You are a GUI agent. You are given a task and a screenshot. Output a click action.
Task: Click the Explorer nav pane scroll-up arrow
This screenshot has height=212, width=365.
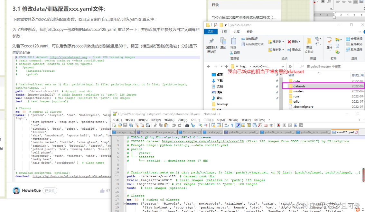click(281, 75)
